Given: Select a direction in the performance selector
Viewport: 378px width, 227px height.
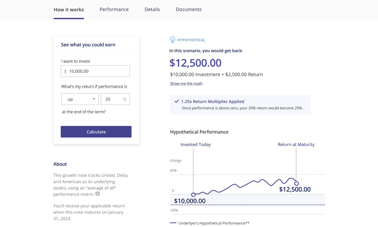Looking at the screenshot, I should pyautogui.click(x=80, y=99).
